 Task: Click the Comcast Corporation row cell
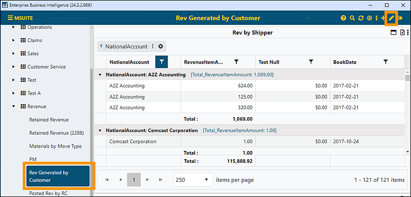[143, 142]
